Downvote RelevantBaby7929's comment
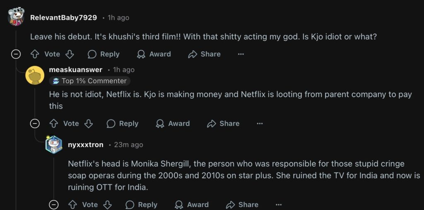This screenshot has width=424, height=210. point(70,54)
